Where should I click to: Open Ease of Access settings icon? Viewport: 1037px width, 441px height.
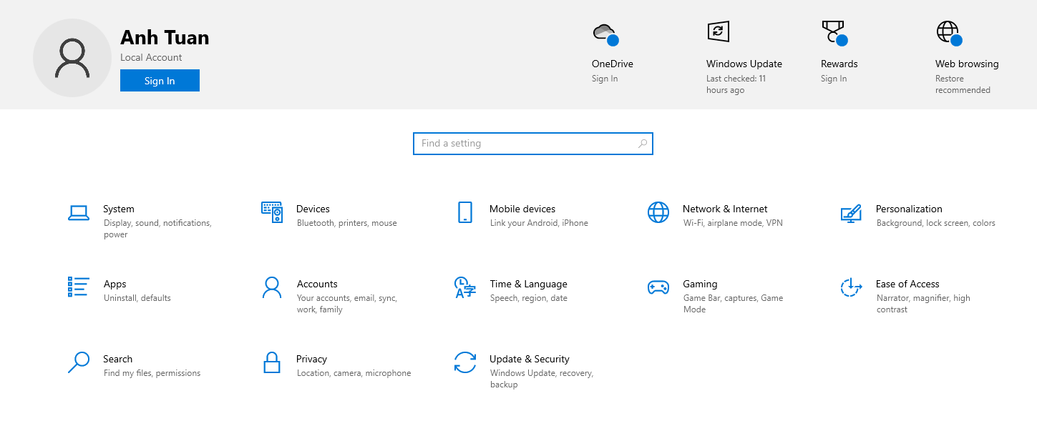(x=851, y=287)
